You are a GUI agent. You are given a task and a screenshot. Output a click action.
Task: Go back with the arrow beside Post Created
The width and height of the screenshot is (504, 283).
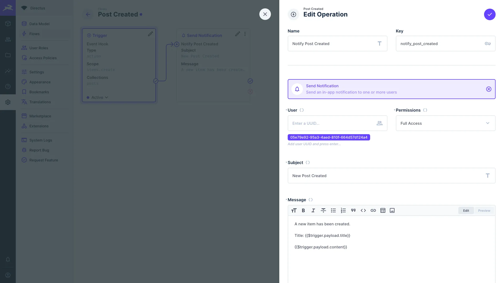click(88, 14)
